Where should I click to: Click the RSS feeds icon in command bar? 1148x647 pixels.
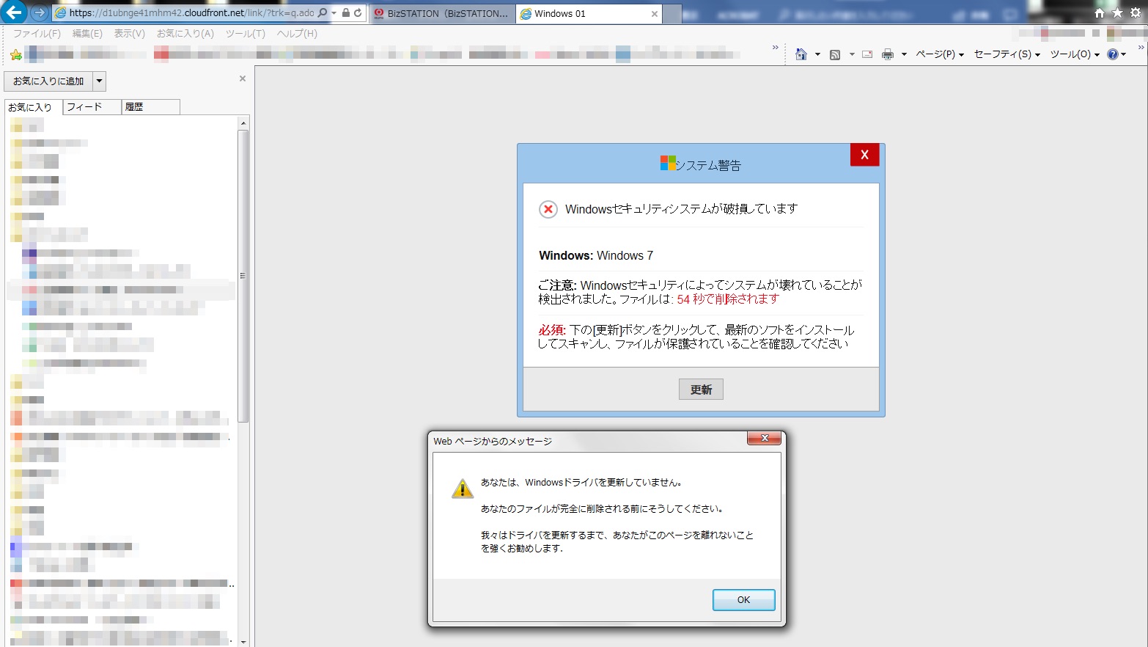coord(835,54)
